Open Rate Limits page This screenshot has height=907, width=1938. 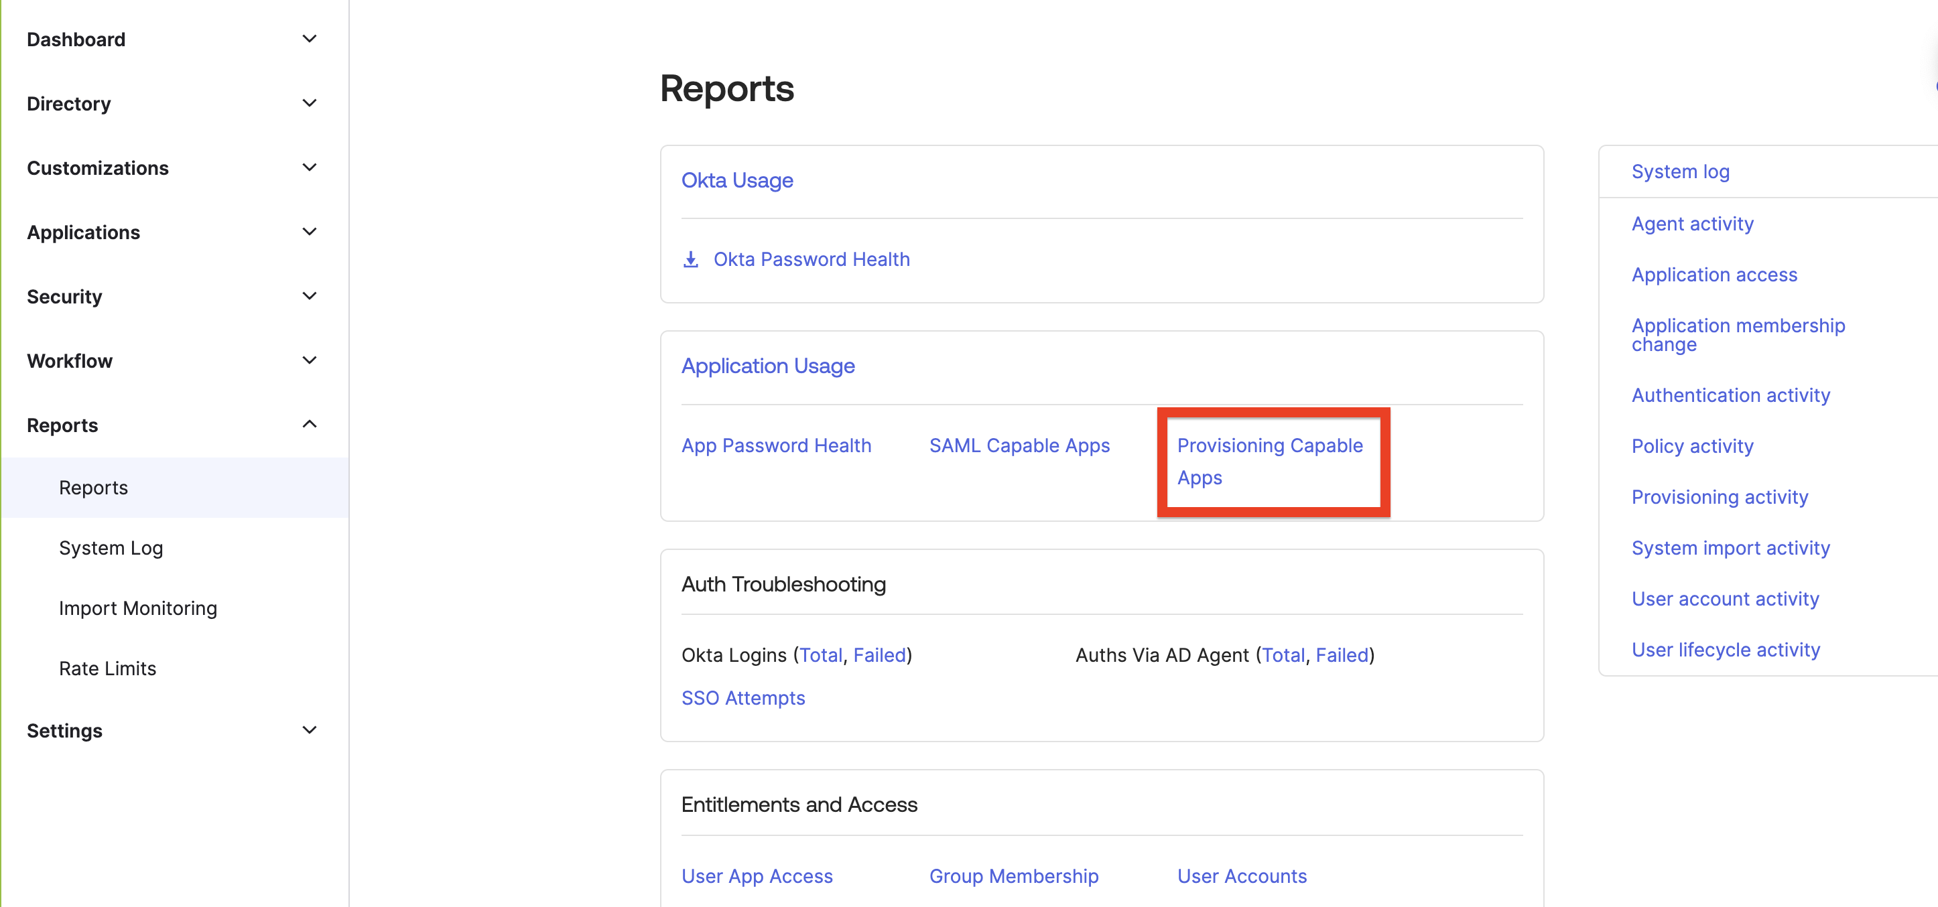pos(108,668)
